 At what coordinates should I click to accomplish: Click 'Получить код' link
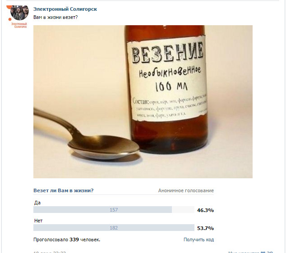198,239
